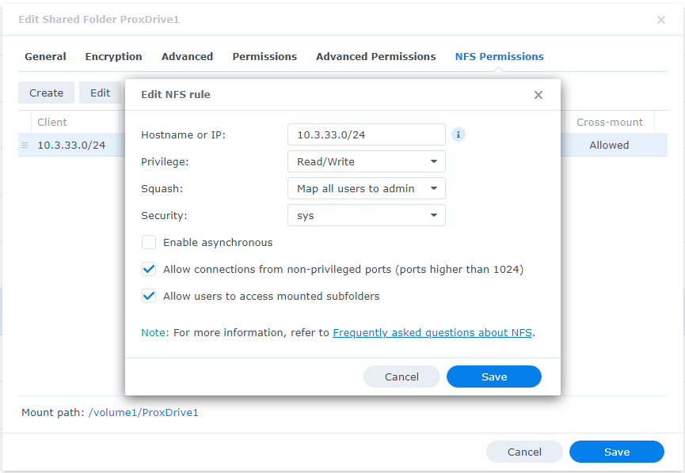Select the Encryption tab
This screenshot has width=685, height=473.
(113, 57)
